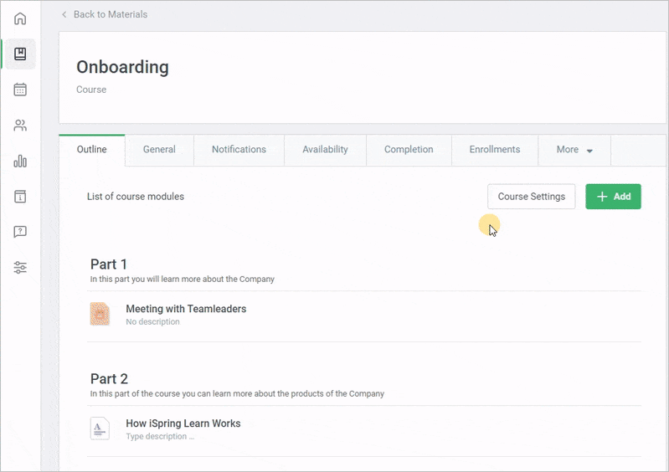
Task: Expand the More tab dropdown
Action: tap(574, 150)
